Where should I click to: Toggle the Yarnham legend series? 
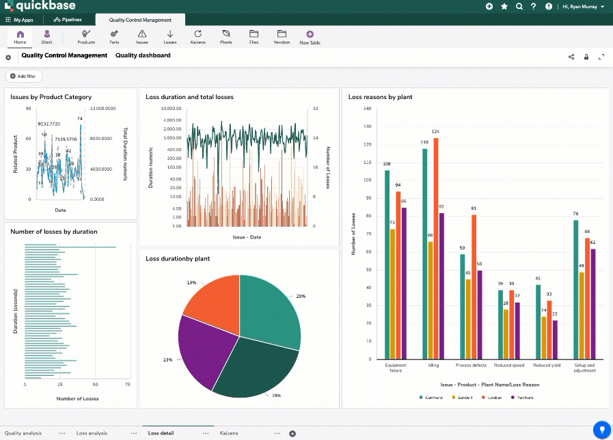tap(522, 398)
